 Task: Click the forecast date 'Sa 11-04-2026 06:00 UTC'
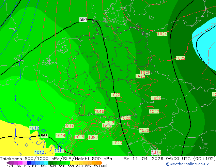point(158,159)
